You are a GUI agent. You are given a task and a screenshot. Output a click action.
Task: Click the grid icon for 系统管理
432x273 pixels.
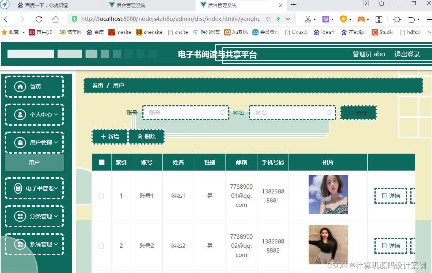[20, 244]
